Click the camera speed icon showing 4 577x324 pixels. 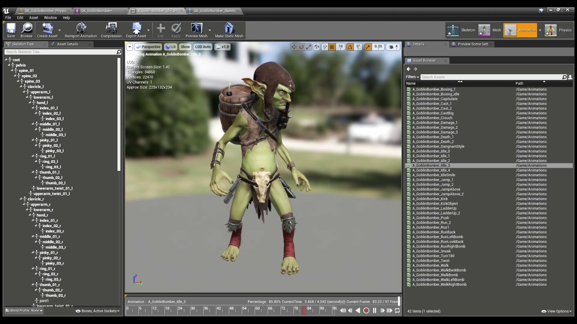[x=393, y=47]
